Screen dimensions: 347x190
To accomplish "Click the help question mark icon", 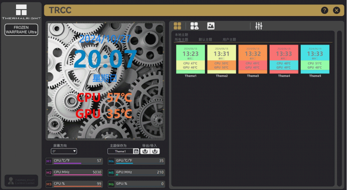I will 325,10.
